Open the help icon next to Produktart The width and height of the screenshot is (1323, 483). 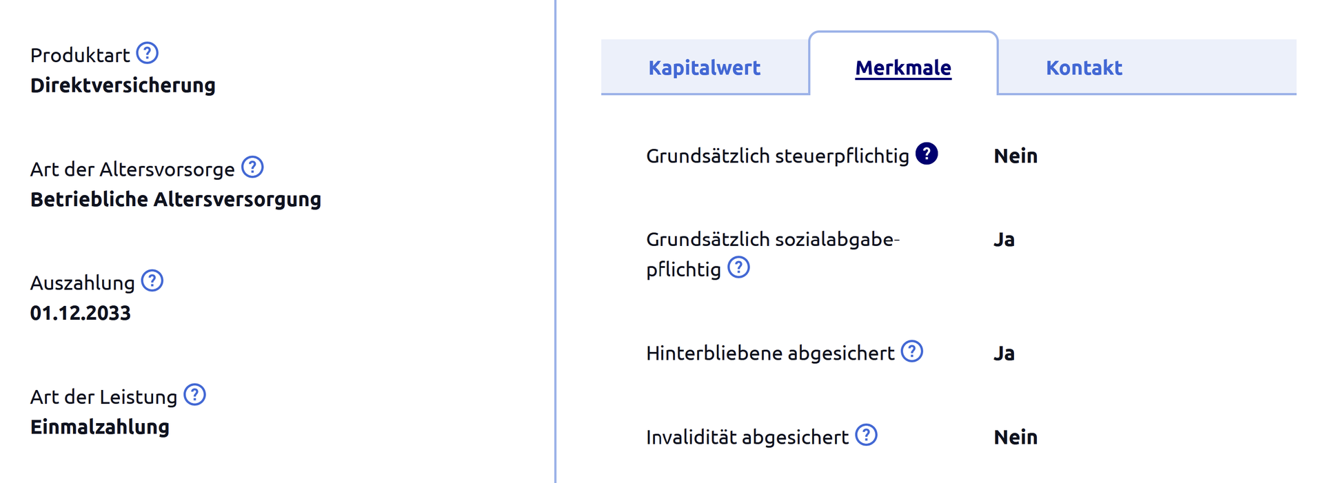pos(147,53)
